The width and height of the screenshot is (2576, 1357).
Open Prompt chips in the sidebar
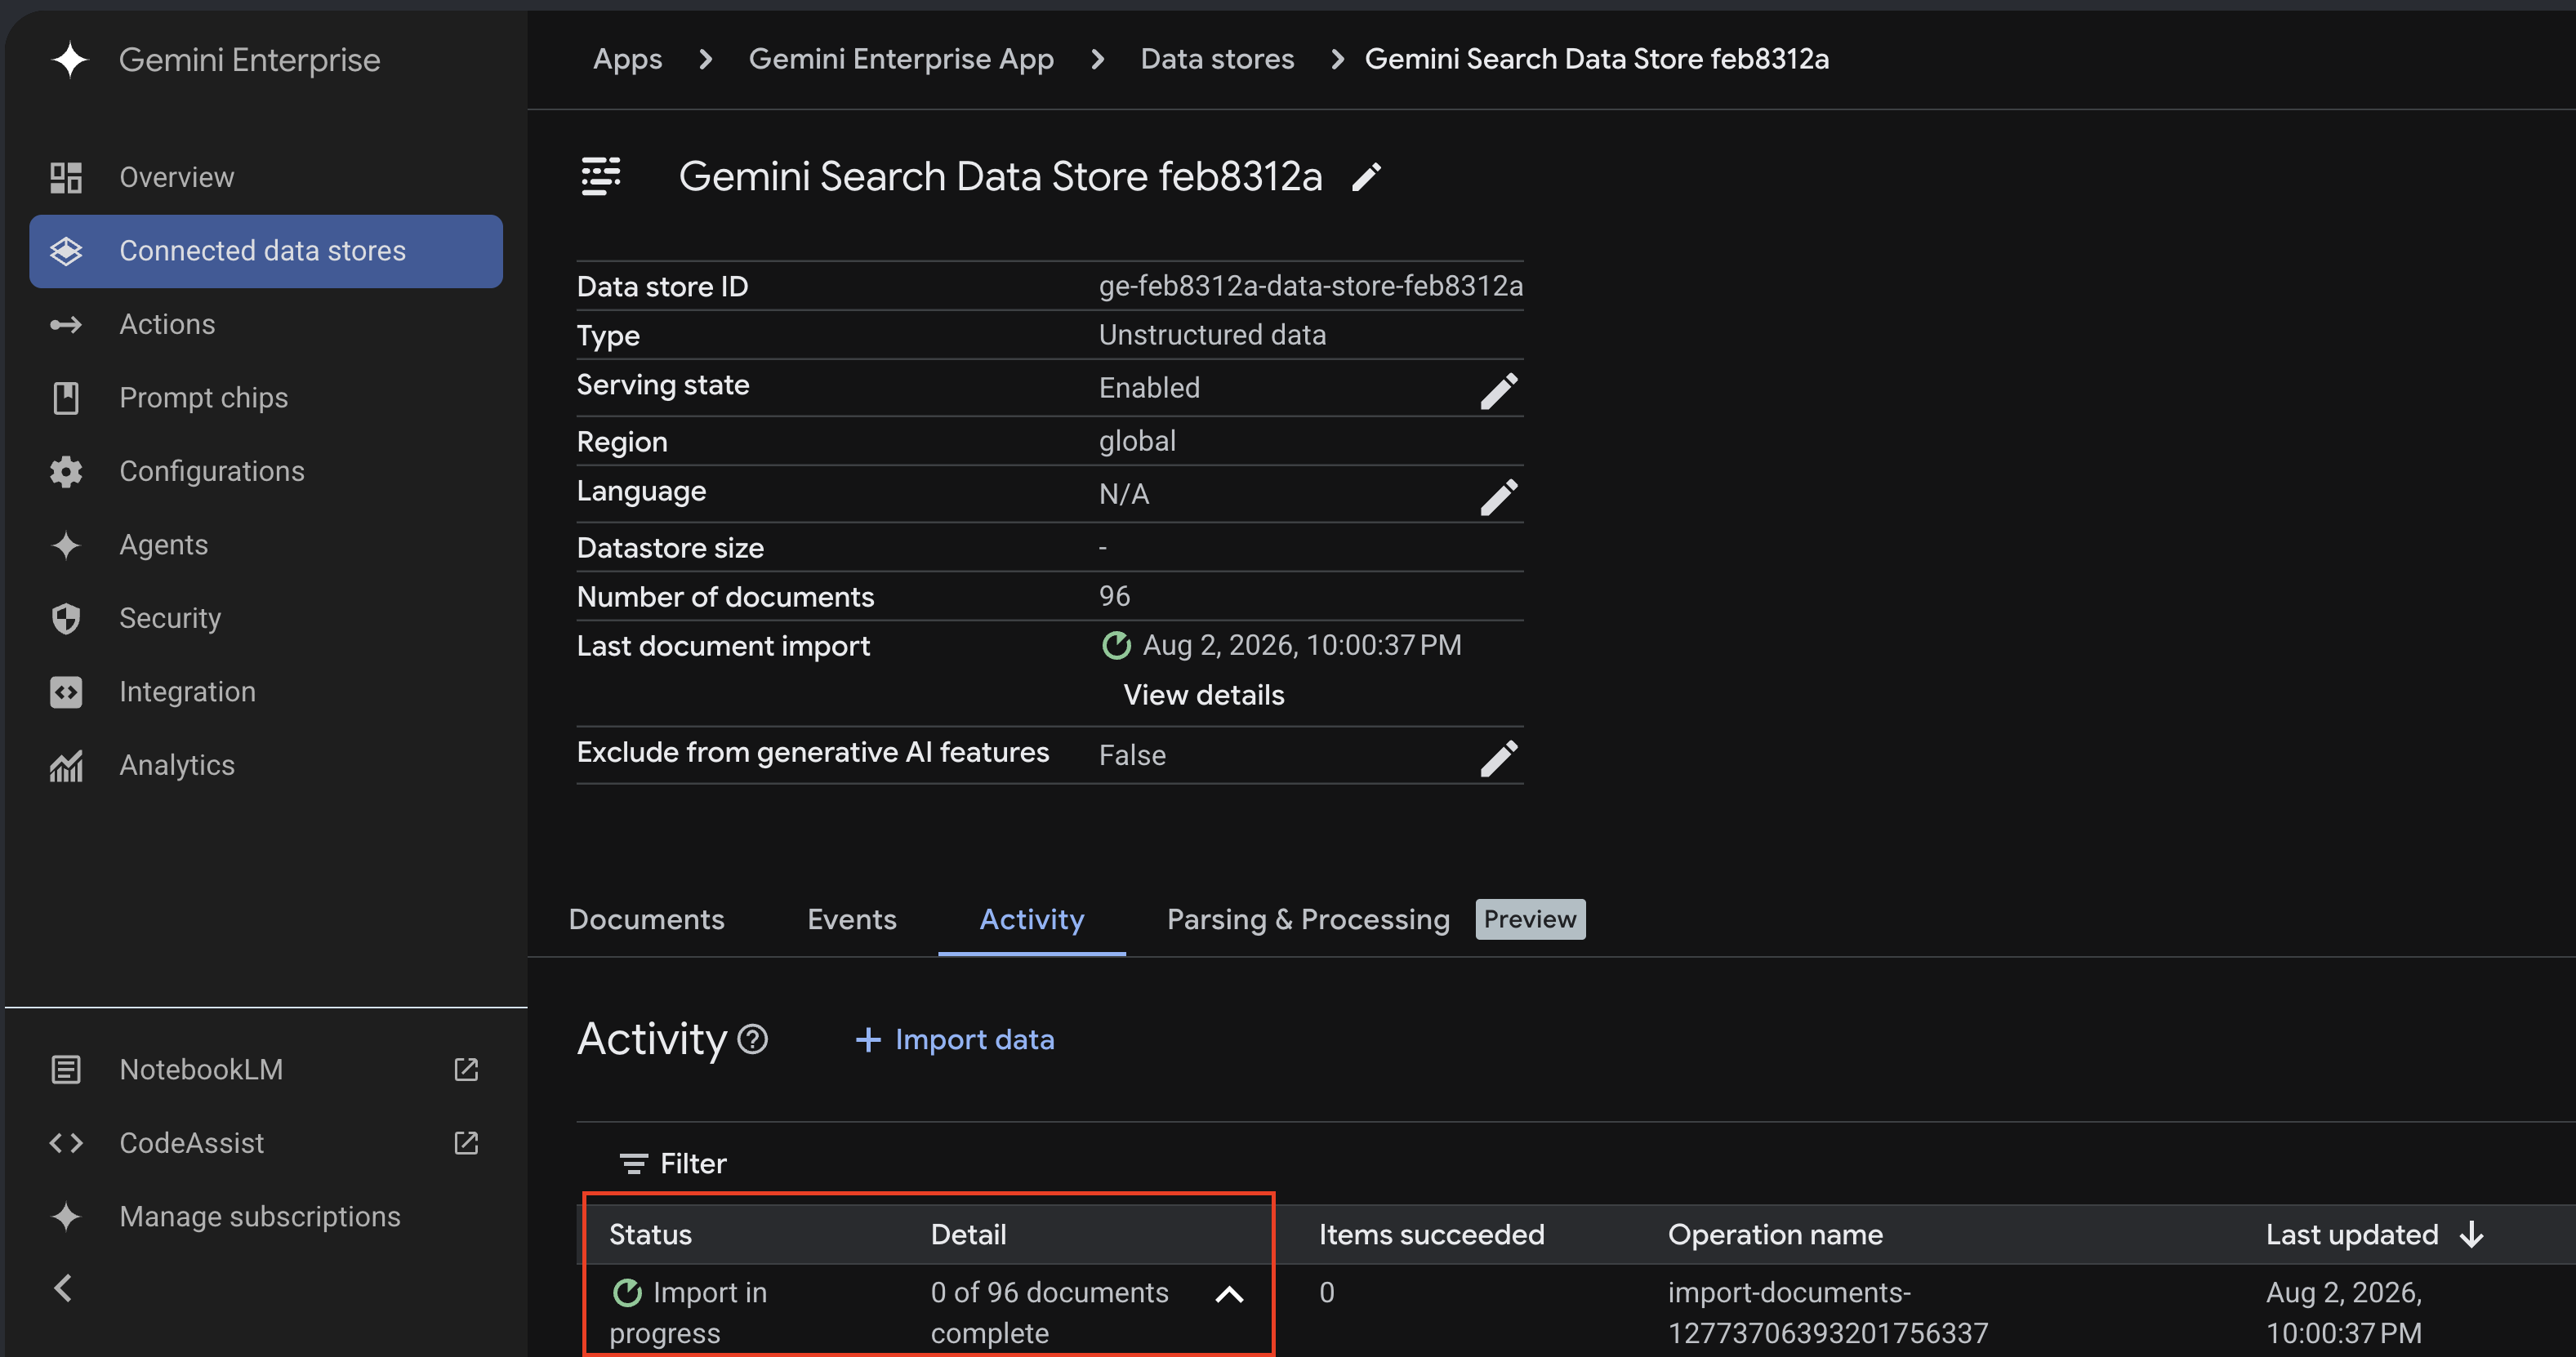tap(266, 398)
